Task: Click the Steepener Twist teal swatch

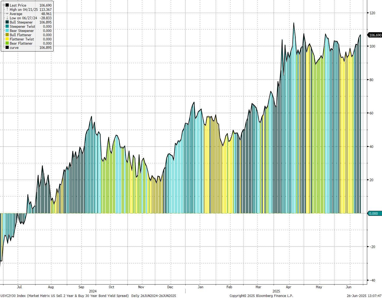Action: point(7,26)
